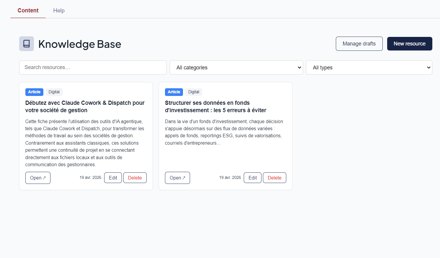Click the Digital tag on the Claude Cowork article
This screenshot has width=440, height=258.
(54, 92)
